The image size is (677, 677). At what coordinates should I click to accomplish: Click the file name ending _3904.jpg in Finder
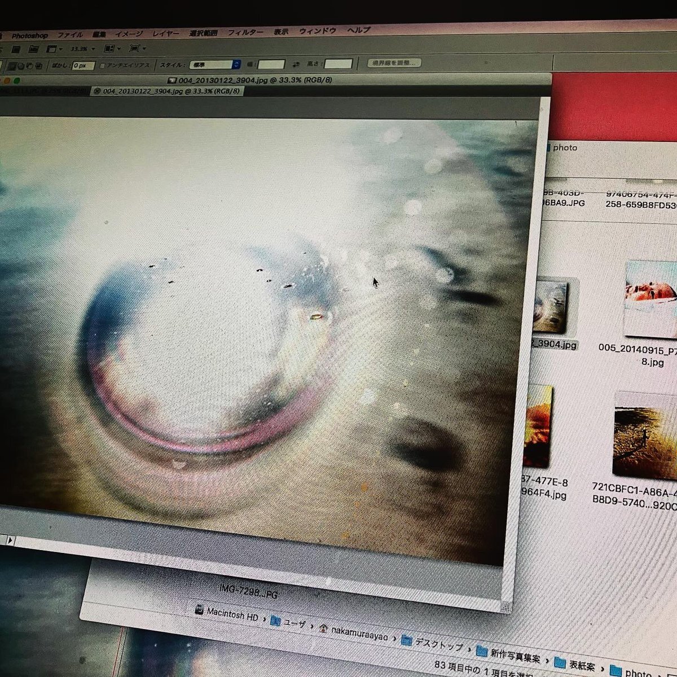[554, 344]
